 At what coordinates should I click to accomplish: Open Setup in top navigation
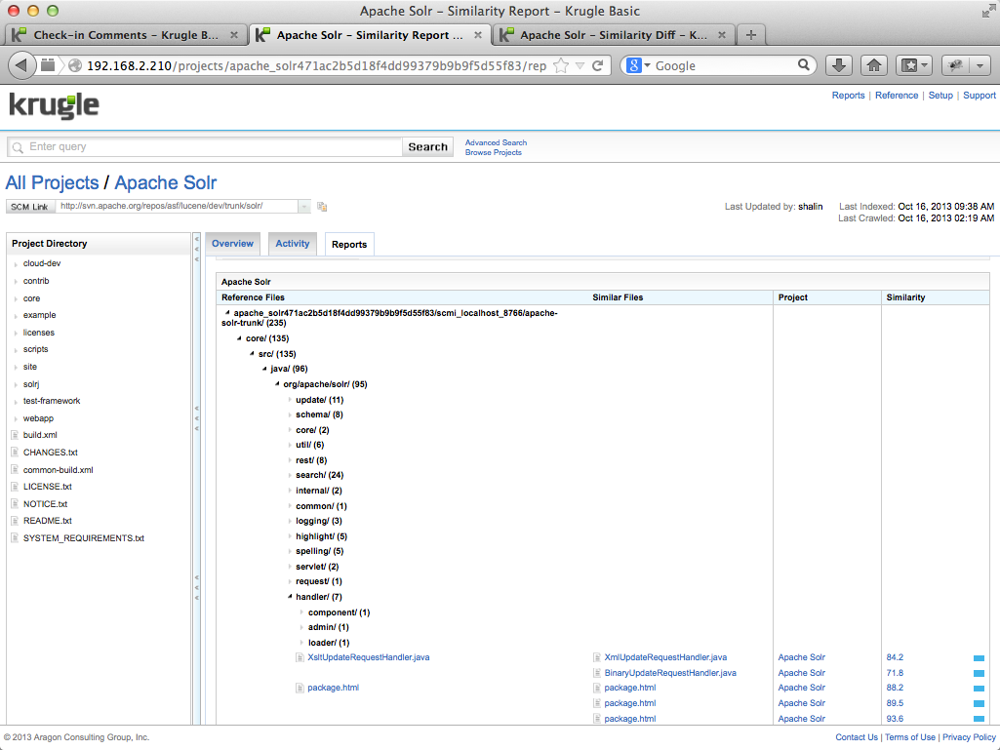(940, 96)
